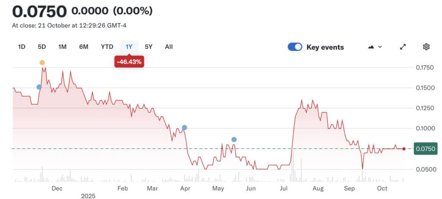Click the orange key event marker
The image size is (442, 199).
42,62
